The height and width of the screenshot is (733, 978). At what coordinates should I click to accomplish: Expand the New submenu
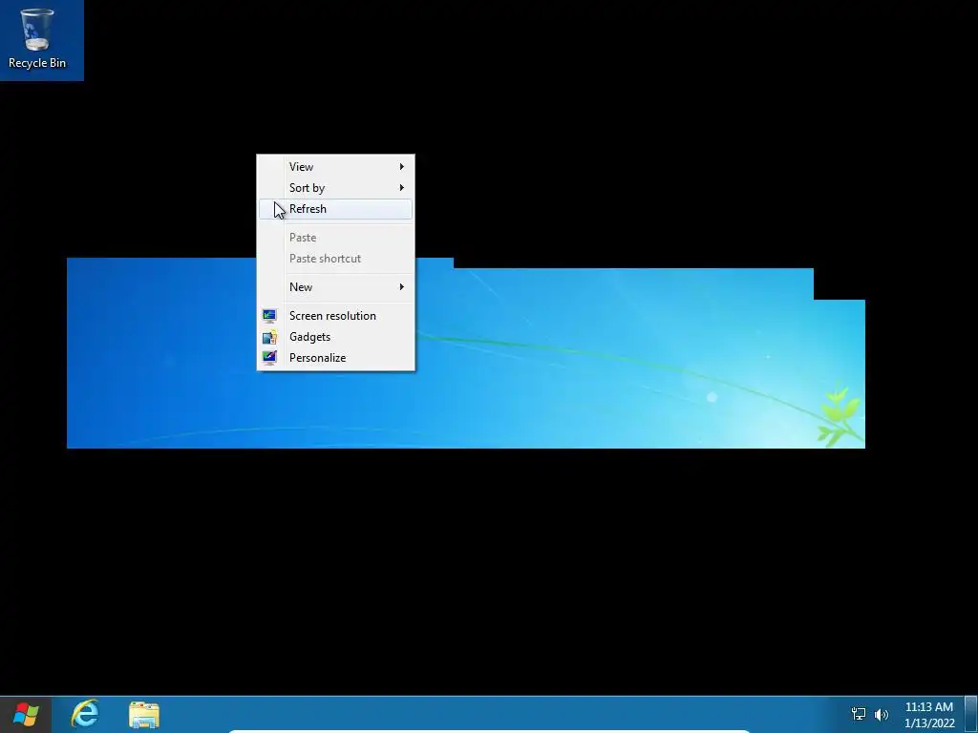[x=335, y=286]
